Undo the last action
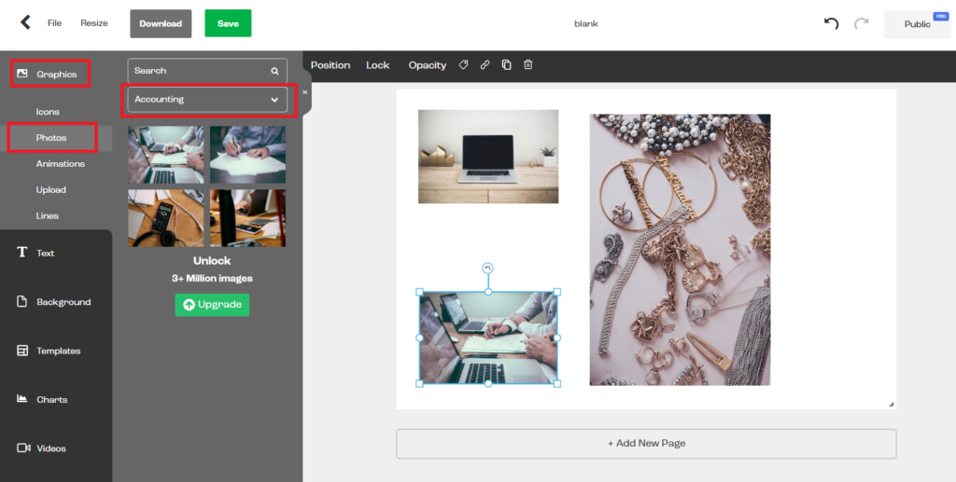 pos(831,23)
